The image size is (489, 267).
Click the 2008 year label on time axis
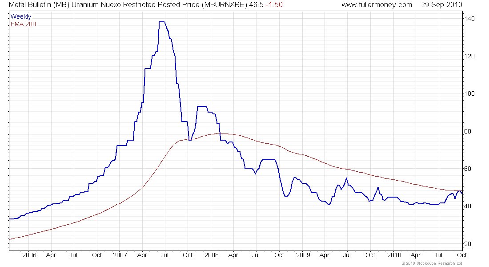coord(212,255)
